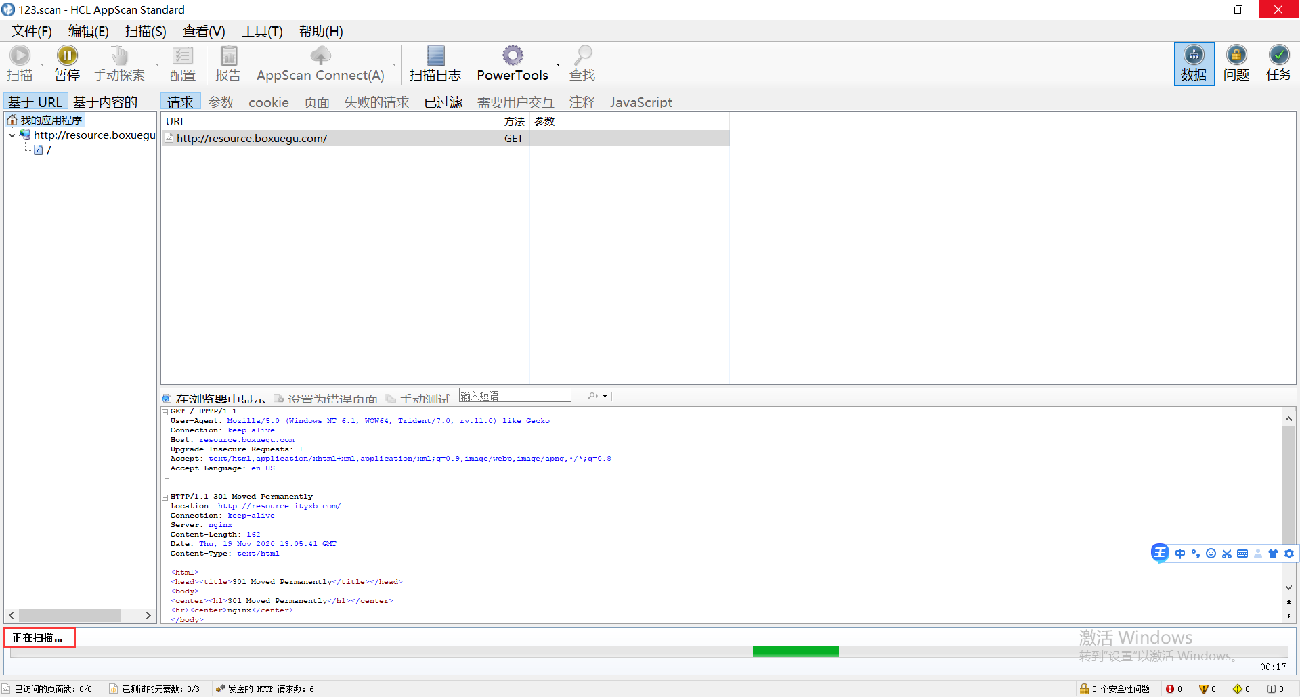This screenshot has height=697, width=1300.
Task: Open the Scan Log (扫描日志)
Action: coord(435,64)
